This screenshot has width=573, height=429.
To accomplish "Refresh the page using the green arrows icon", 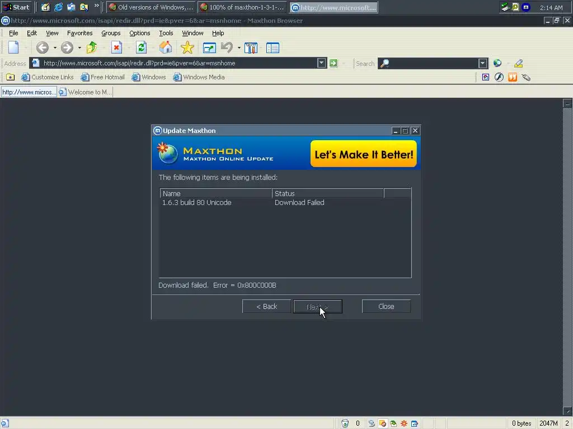I will point(141,47).
